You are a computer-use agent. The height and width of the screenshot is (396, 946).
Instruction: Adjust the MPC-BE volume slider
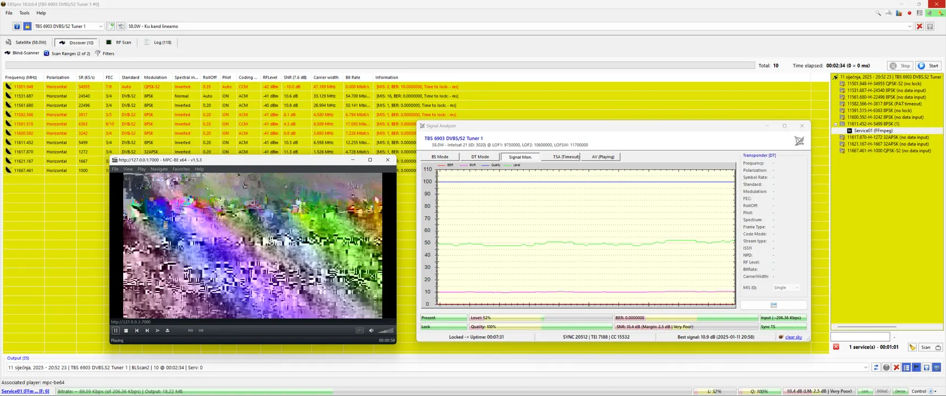[x=386, y=331]
